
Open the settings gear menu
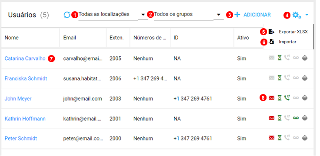(x=297, y=15)
